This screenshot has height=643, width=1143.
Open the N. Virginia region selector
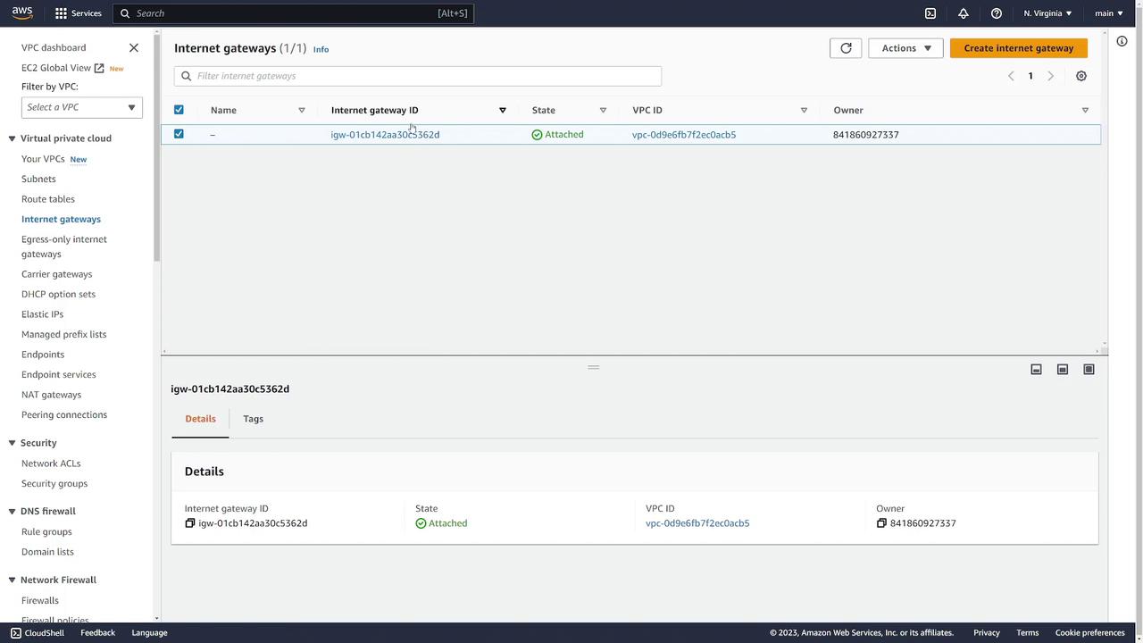pos(1047,13)
